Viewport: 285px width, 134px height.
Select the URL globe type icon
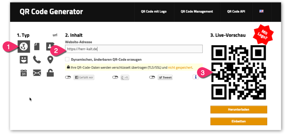pyautogui.click(x=24, y=47)
